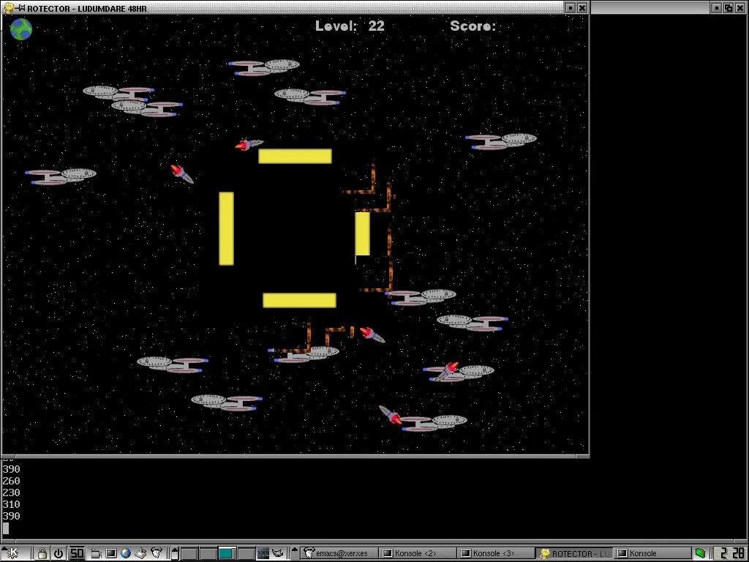
Task: Select the ROTECTOR taskbar entry
Action: click(x=573, y=553)
